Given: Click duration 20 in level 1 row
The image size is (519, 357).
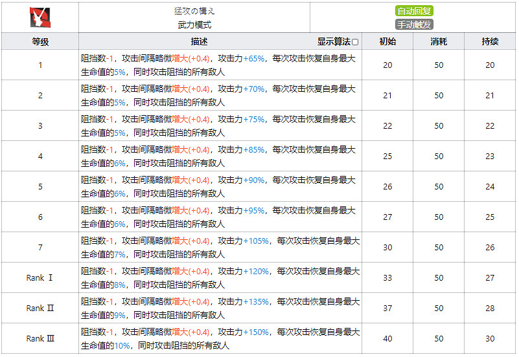Looking at the screenshot, I should pos(490,65).
